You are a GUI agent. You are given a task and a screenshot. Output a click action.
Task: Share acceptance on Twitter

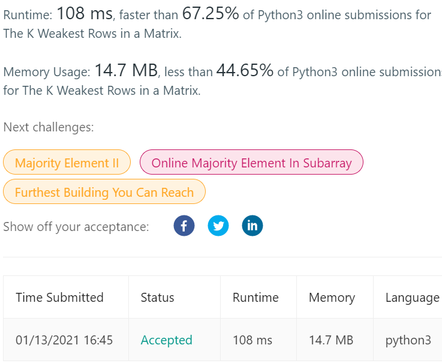(x=218, y=226)
